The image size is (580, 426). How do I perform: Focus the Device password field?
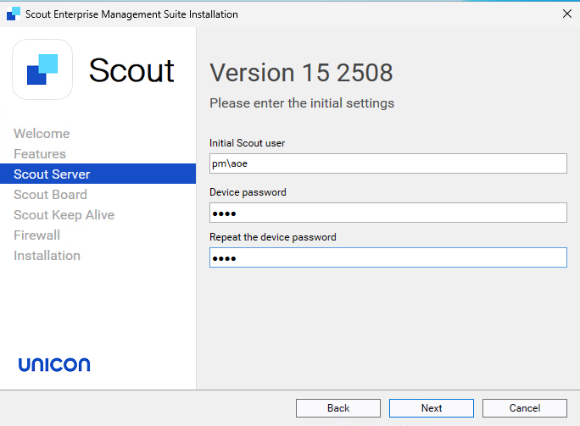coord(388,213)
